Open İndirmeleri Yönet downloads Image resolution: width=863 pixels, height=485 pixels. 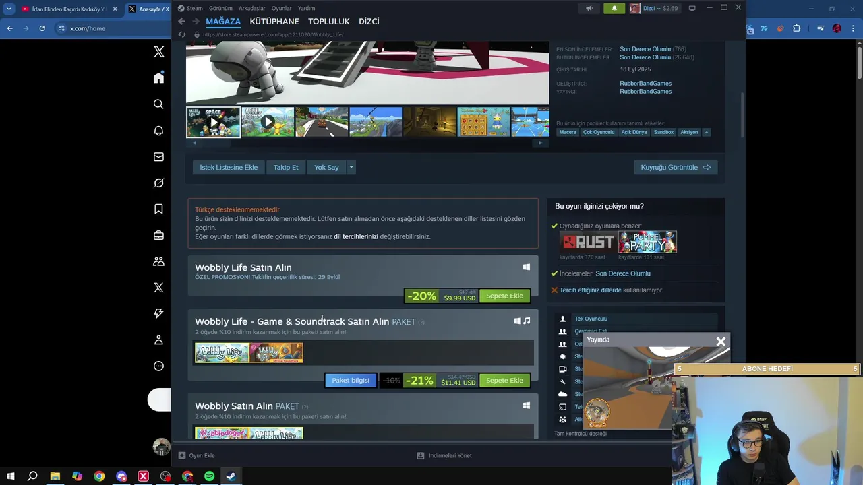pyautogui.click(x=444, y=455)
